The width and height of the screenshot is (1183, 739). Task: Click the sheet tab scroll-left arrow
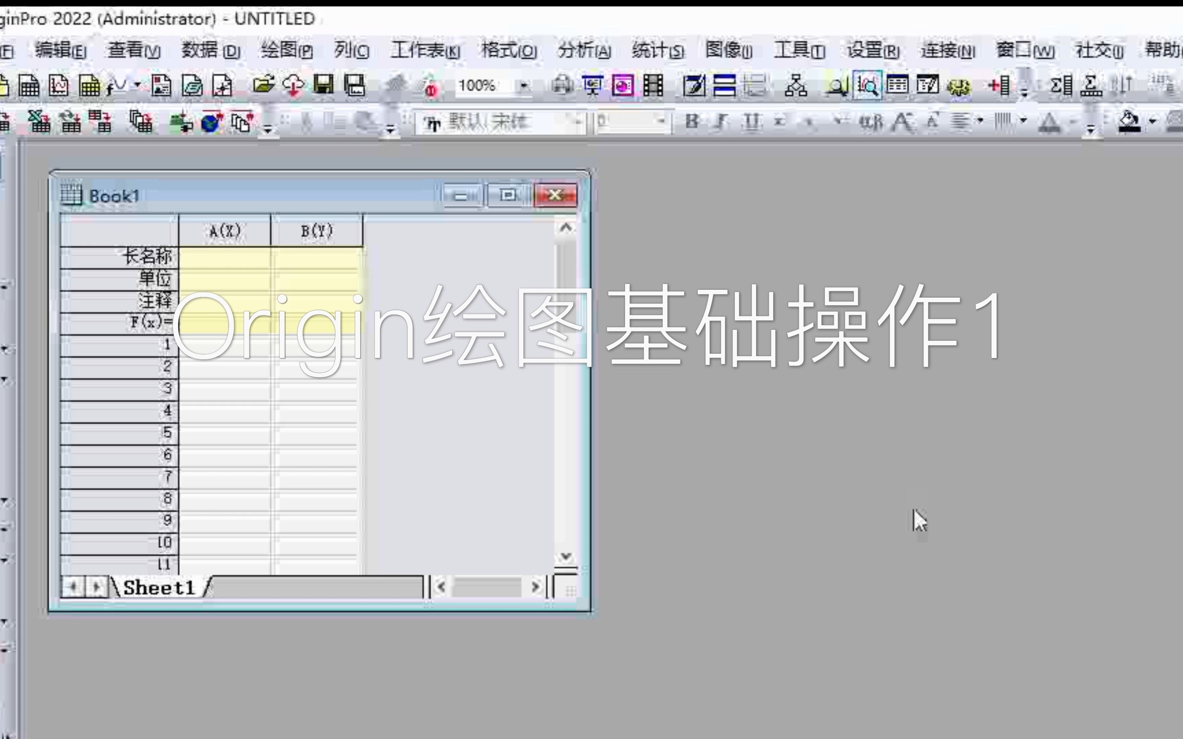point(72,586)
